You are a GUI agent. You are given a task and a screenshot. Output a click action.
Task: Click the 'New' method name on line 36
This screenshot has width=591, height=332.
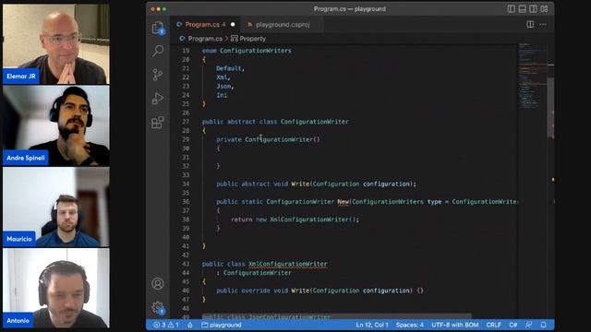[343, 202]
